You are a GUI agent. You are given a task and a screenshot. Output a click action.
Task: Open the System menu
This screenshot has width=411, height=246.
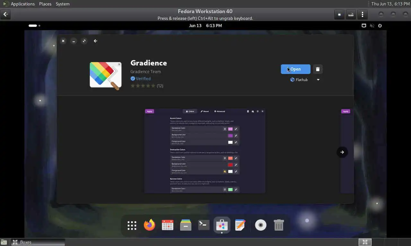63,4
